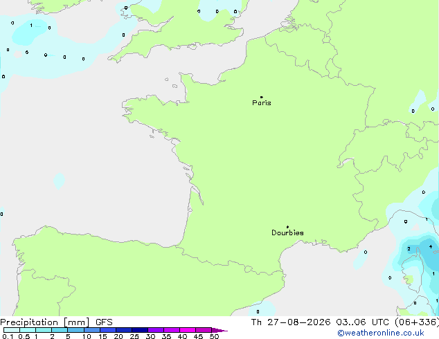Pick the 20–25 mm dark blue legend swatch
Image resolution: width=439 pixels, height=339 pixels.
tap(123, 330)
